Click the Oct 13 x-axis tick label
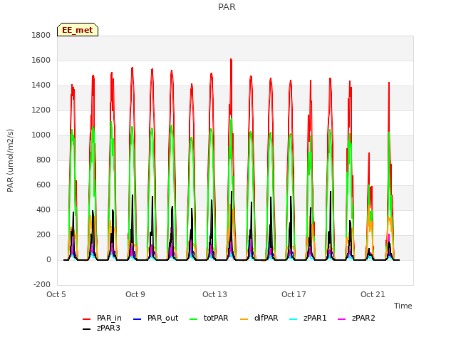The width and height of the screenshot is (456, 342). pyautogui.click(x=214, y=294)
